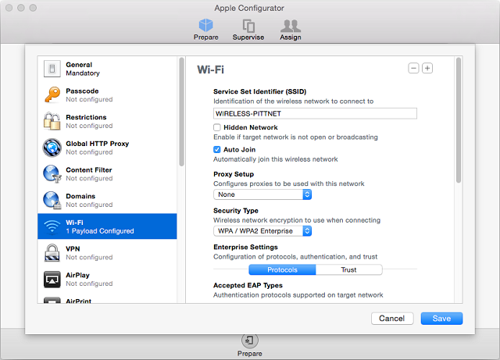Viewport: 500px width, 360px height.
Task: Click the Save button
Action: click(x=441, y=319)
